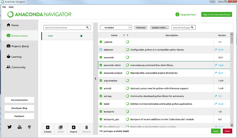237x138 pixels.
Task: Run the root environment play arrow
Action: (x=82, y=36)
